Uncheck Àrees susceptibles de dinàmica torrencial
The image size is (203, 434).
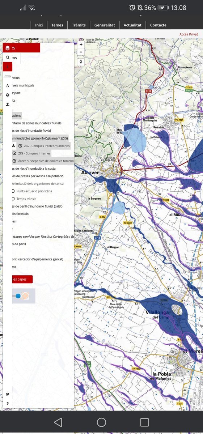pyautogui.click(x=14, y=161)
